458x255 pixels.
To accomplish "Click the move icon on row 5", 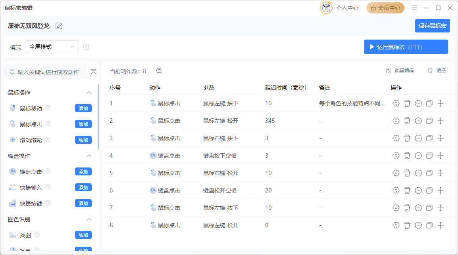I will (440, 173).
